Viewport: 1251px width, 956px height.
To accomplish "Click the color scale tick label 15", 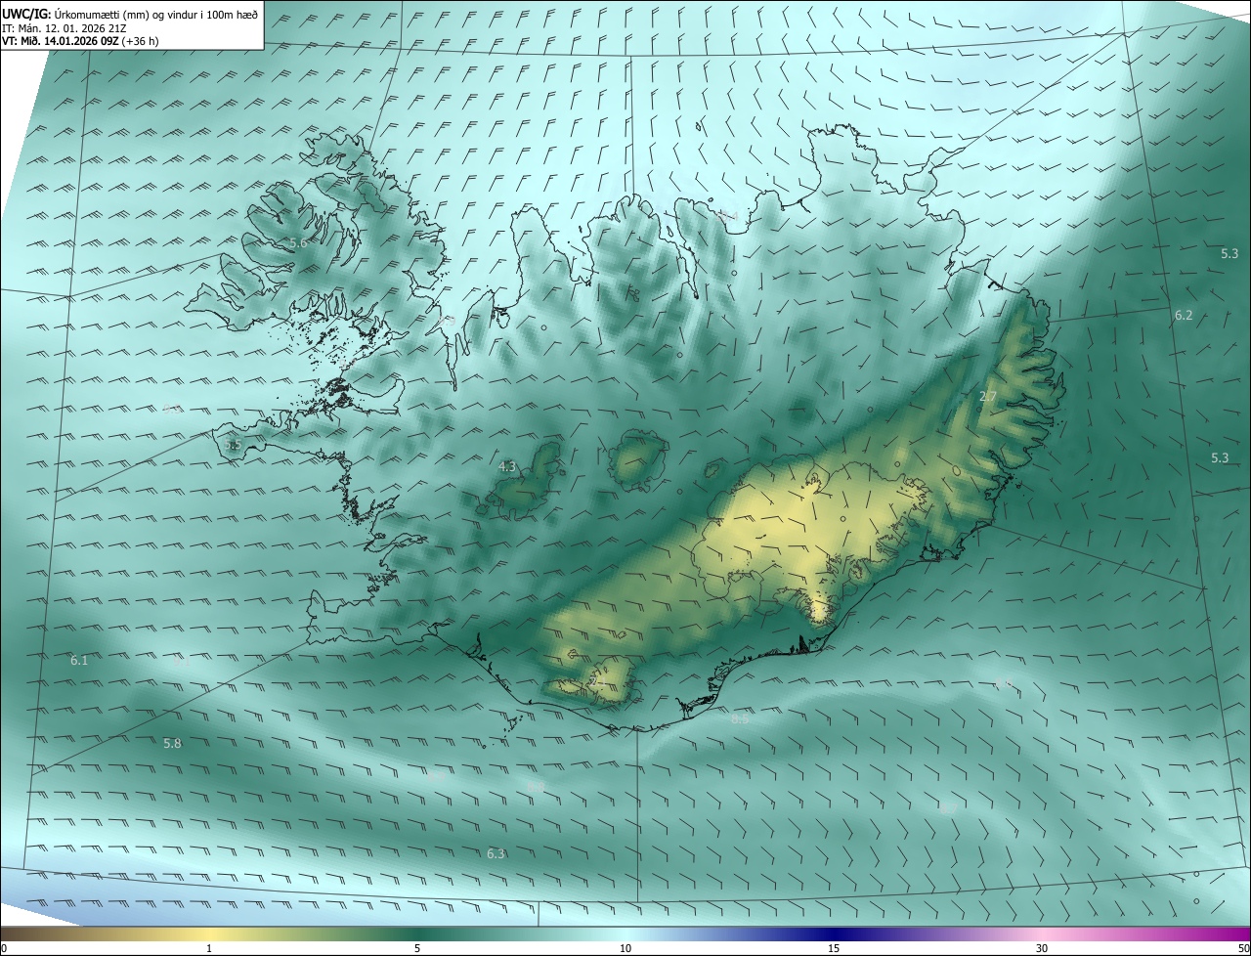I will point(834,948).
